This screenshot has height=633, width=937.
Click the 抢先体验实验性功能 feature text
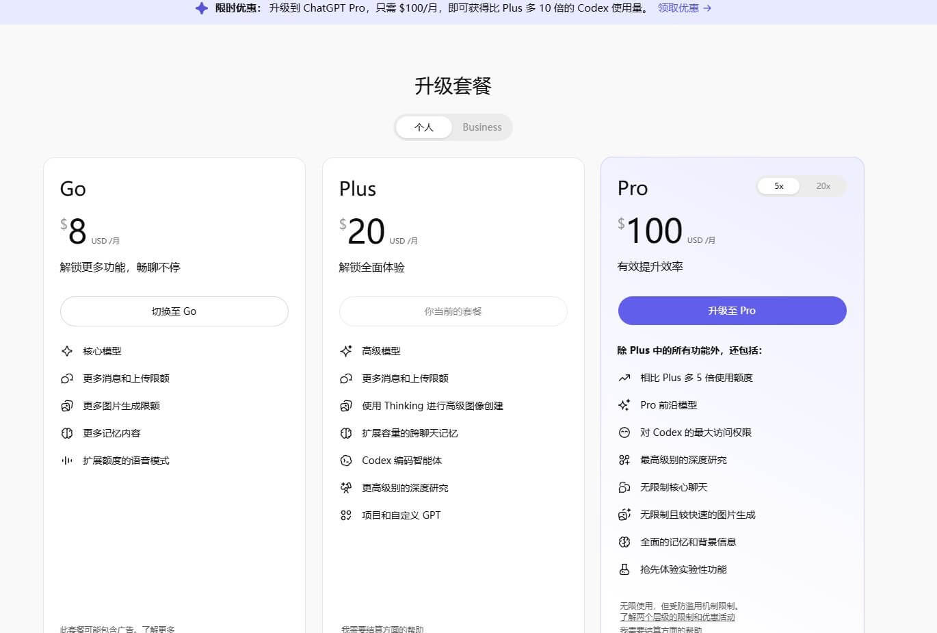684,569
